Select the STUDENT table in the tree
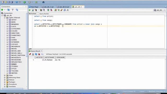 (x=15, y=66)
